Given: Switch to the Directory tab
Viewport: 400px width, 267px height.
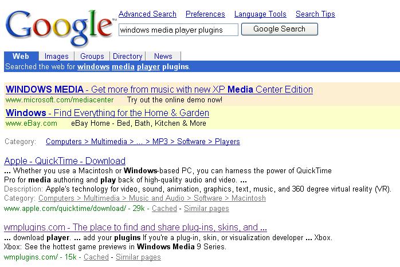Looking at the screenshot, I should tap(128, 56).
